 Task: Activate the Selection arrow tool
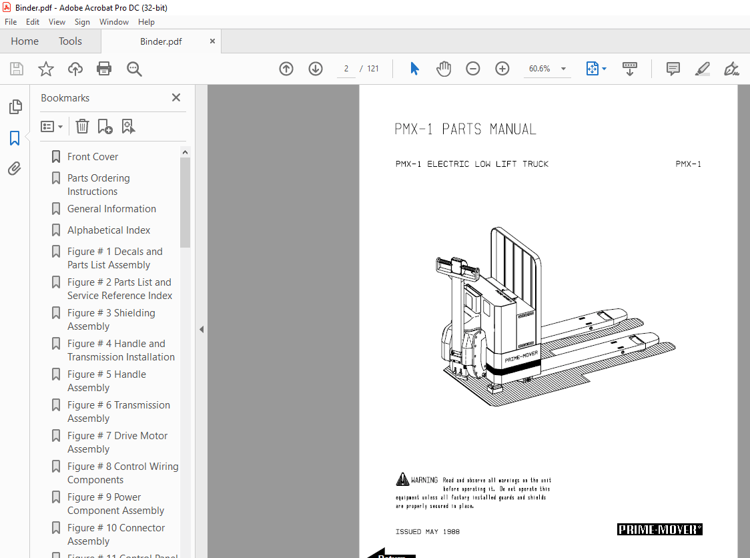pyautogui.click(x=414, y=68)
